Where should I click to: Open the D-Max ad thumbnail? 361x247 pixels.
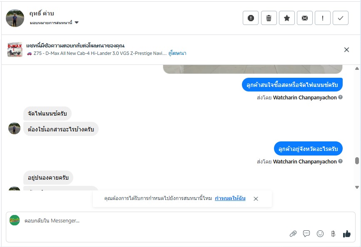[x=15, y=49]
